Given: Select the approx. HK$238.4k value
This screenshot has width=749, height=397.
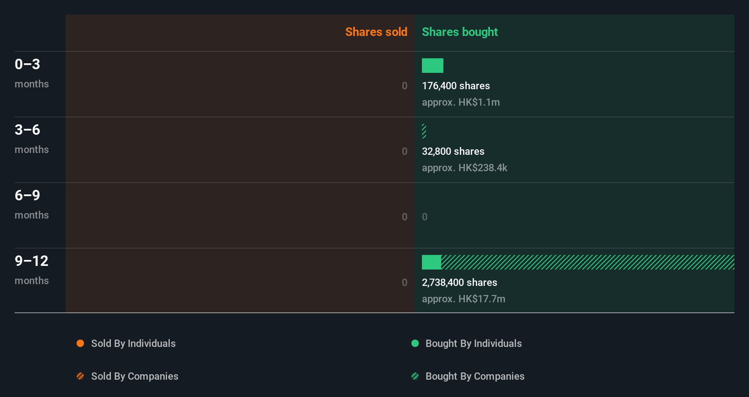Looking at the screenshot, I should click(x=464, y=168).
